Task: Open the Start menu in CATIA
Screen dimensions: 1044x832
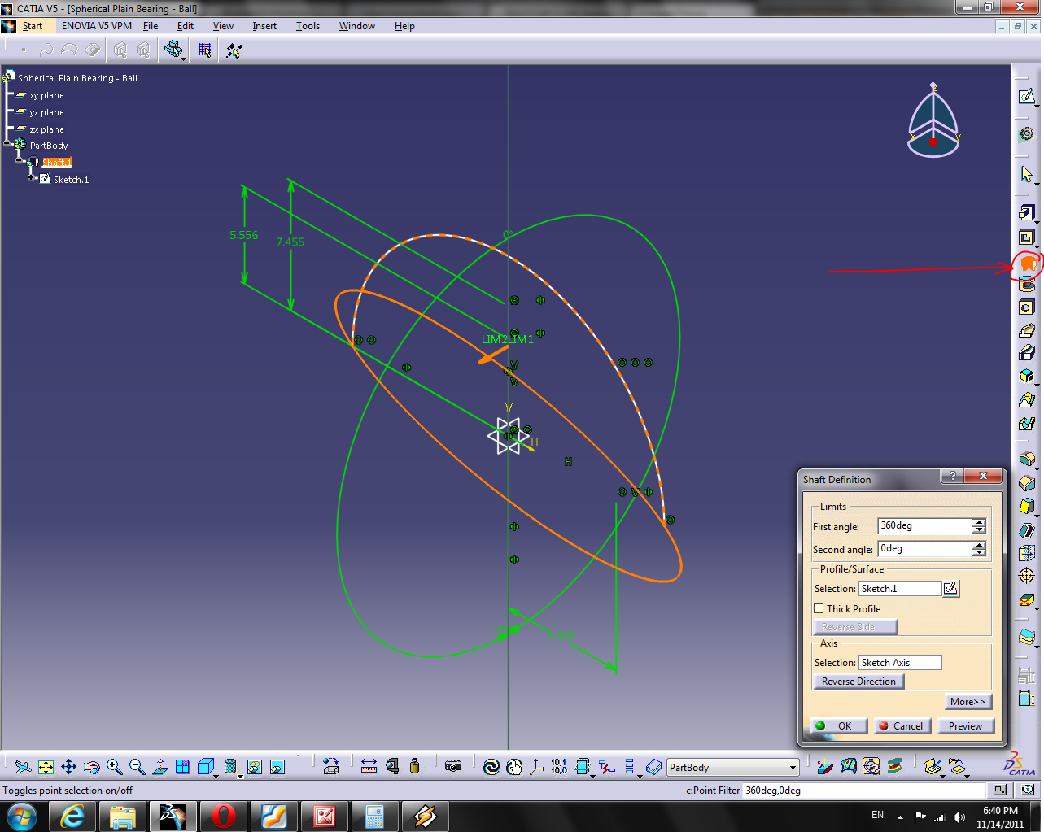Action: pos(33,26)
